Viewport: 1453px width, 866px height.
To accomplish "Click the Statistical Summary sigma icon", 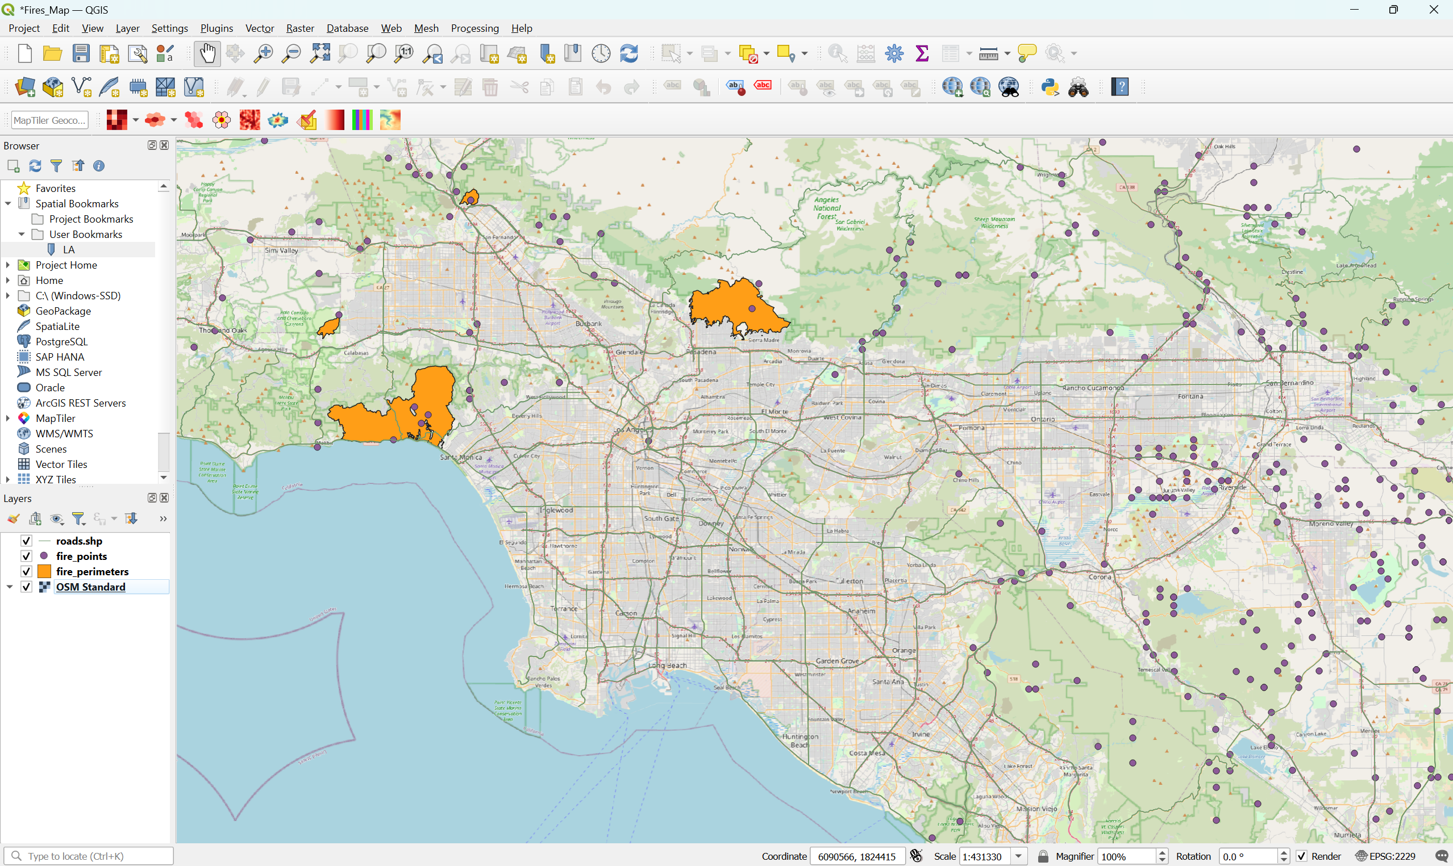I will click(x=922, y=54).
